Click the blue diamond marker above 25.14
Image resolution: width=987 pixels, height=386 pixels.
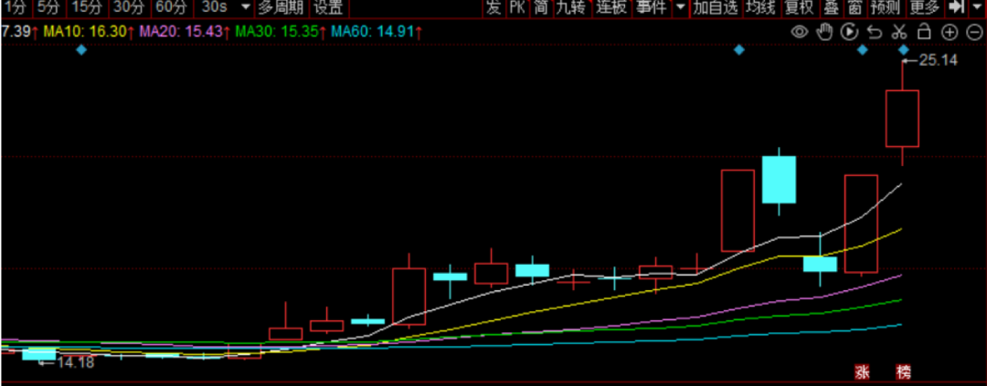904,49
